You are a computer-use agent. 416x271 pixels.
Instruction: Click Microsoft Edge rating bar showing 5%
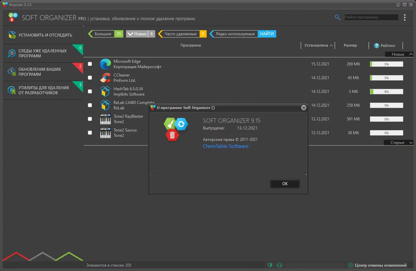386,64
